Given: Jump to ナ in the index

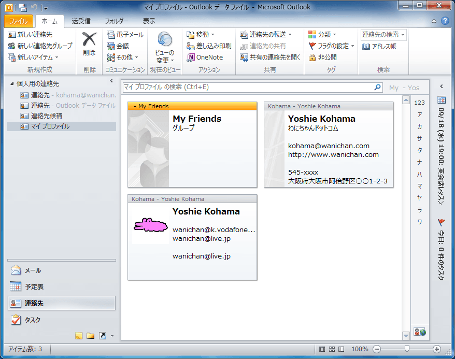Looking at the screenshot, I should 420,162.
